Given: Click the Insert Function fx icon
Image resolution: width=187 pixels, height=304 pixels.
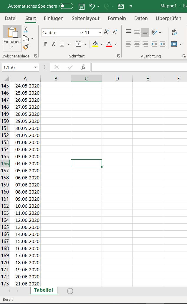Looking at the screenshot, I should click(83, 67).
